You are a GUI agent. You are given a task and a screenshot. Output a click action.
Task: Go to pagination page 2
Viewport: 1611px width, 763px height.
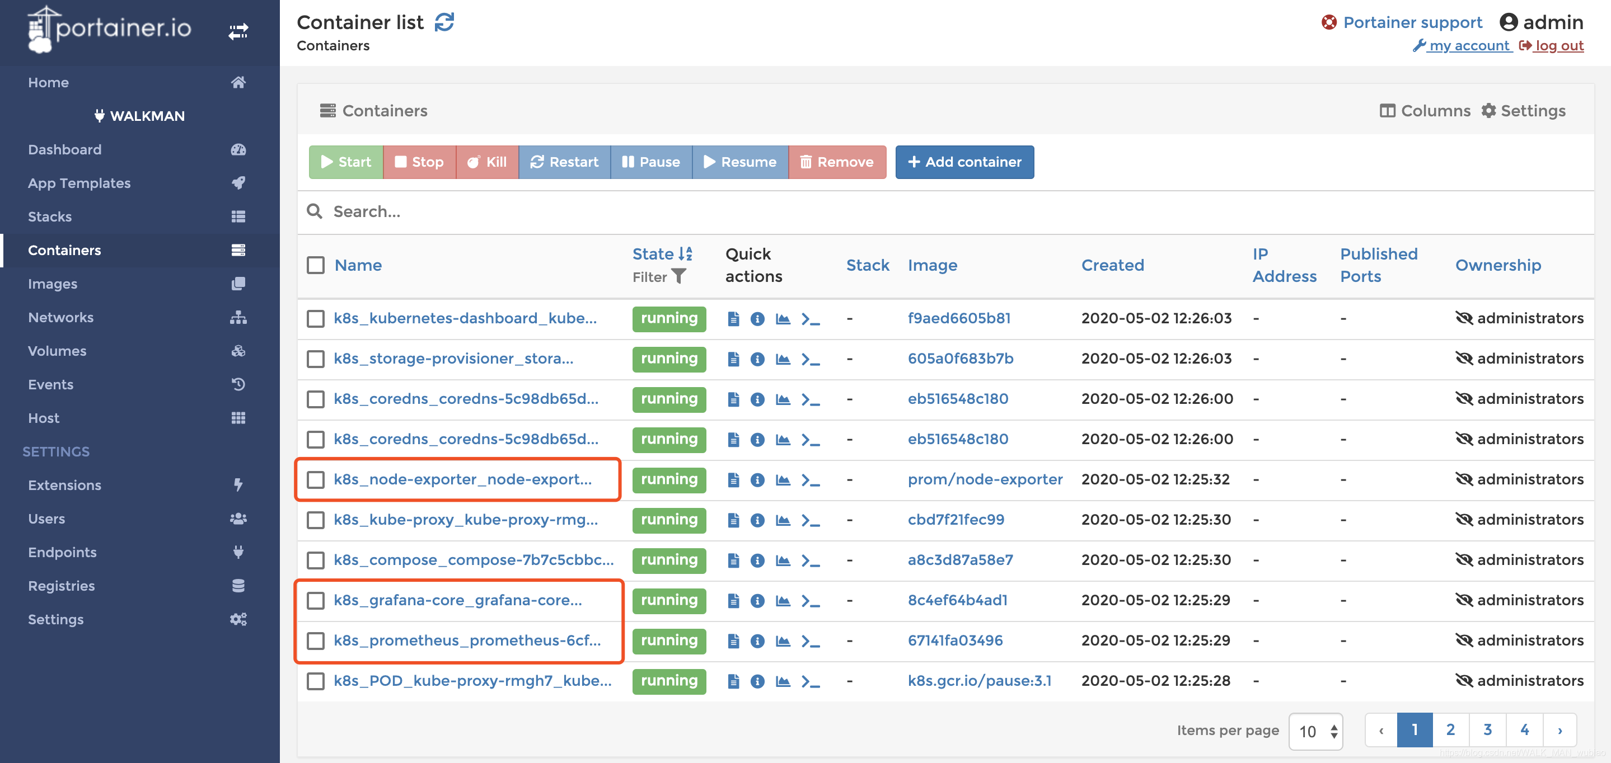tap(1450, 730)
